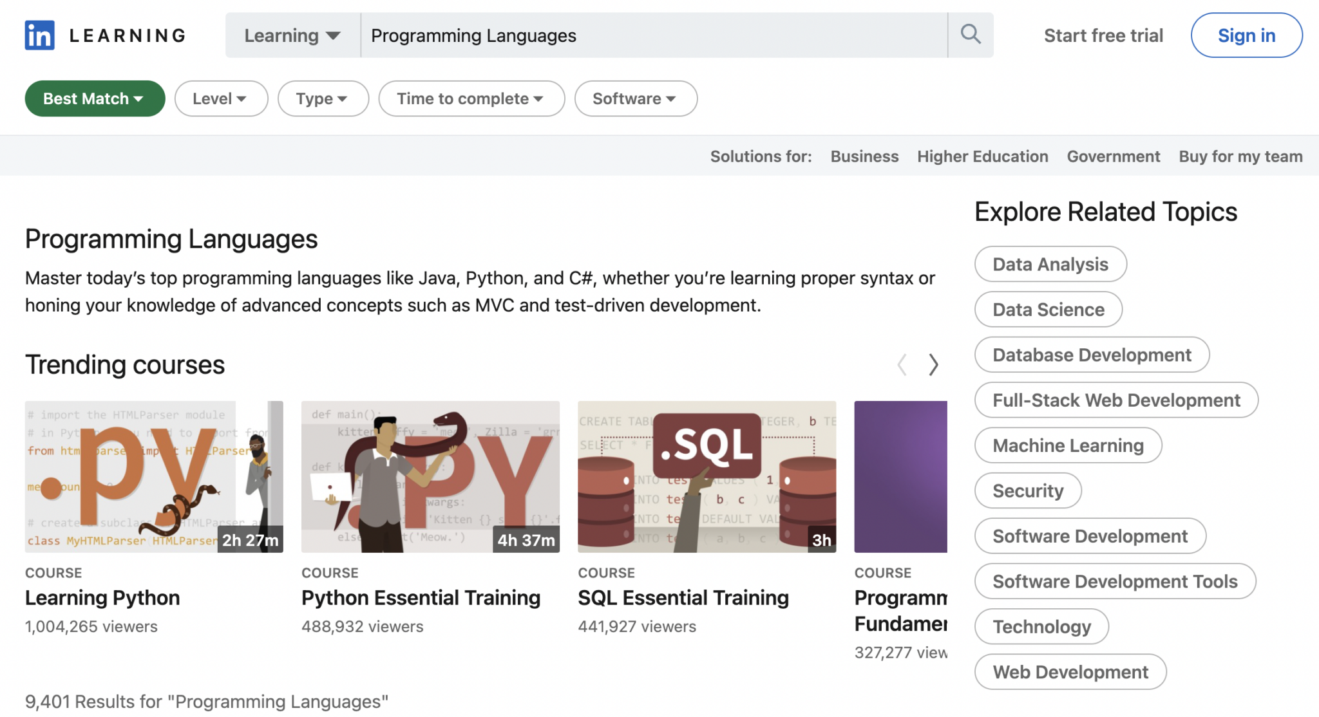The image size is (1319, 717).
Task: Open the Type filter dropdown
Action: click(323, 98)
